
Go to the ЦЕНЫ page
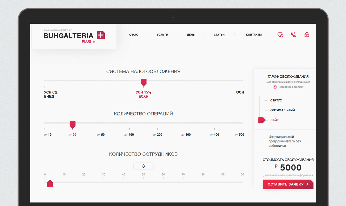pyautogui.click(x=191, y=35)
